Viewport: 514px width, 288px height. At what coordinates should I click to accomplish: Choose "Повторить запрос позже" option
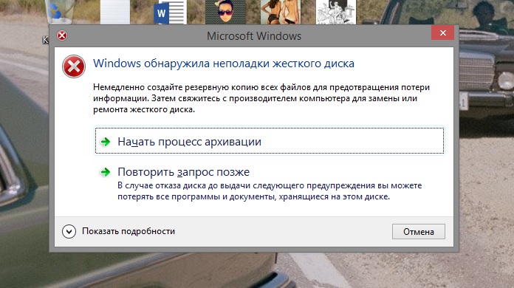coord(269,185)
